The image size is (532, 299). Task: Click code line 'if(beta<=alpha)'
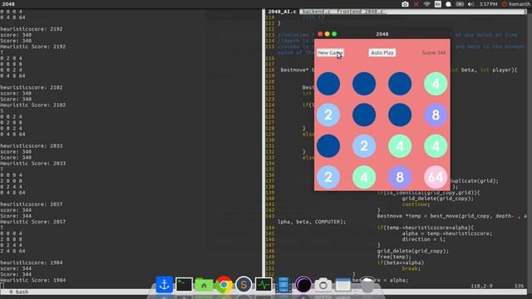tap(401, 262)
